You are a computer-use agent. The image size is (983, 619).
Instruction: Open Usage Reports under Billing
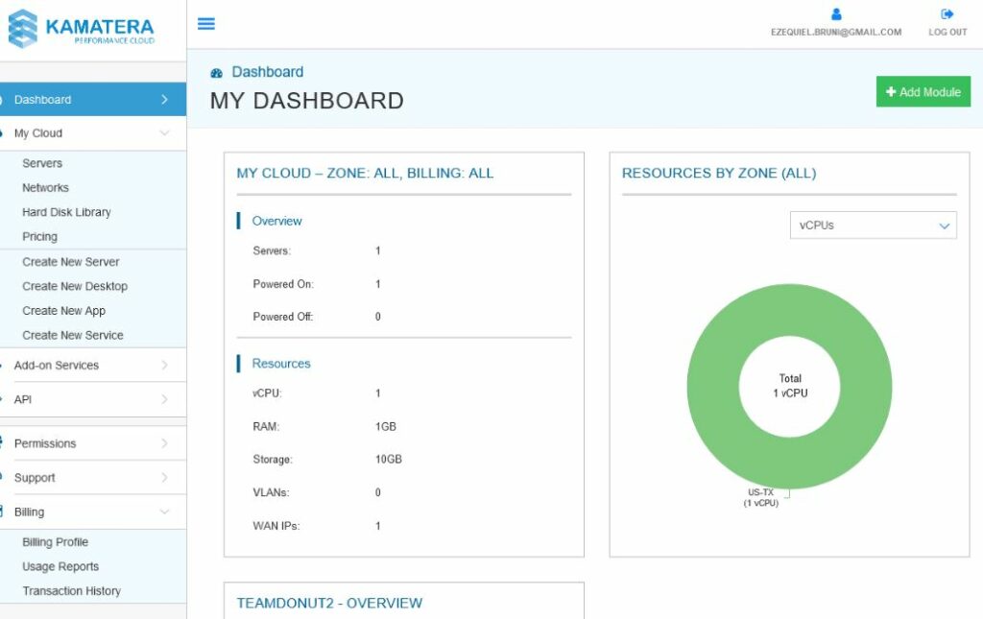tap(60, 566)
